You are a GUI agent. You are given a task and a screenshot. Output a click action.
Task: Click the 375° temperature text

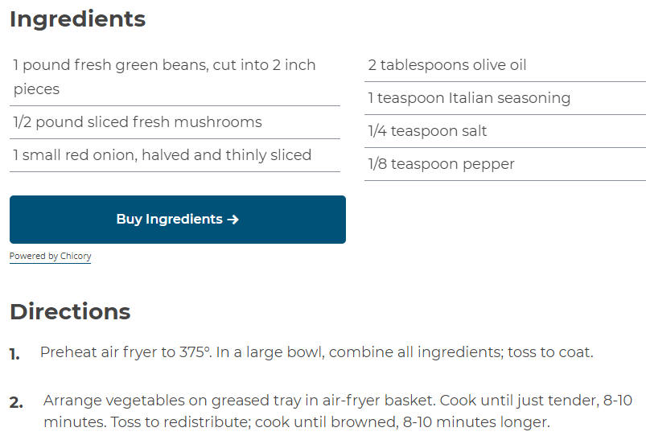tap(195, 352)
